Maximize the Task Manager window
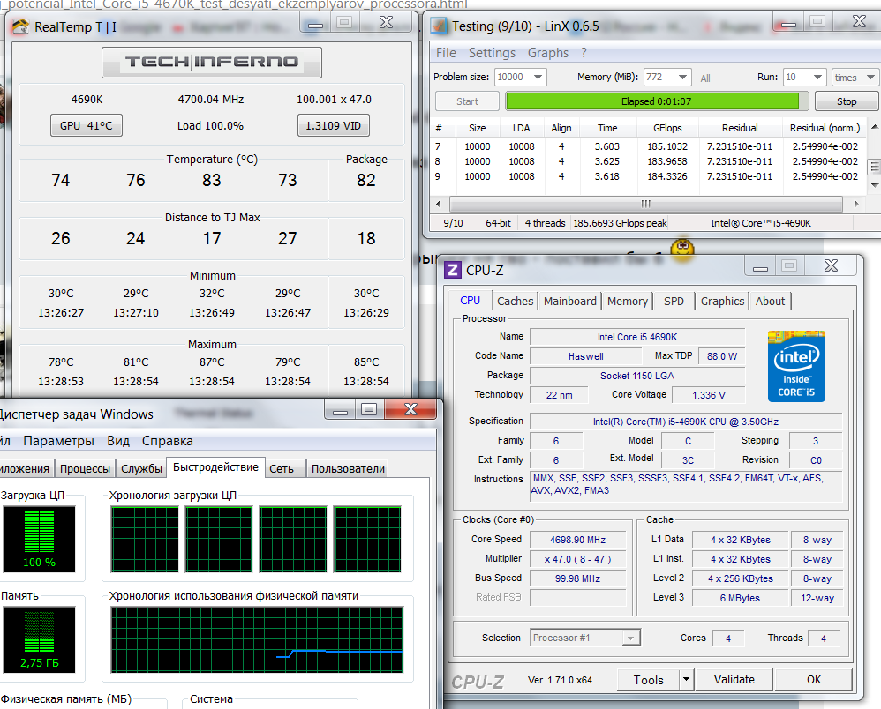Viewport: 881px width, 709px height. click(x=369, y=409)
